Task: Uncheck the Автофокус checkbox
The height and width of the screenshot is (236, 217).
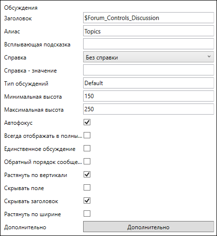Action: (87, 122)
